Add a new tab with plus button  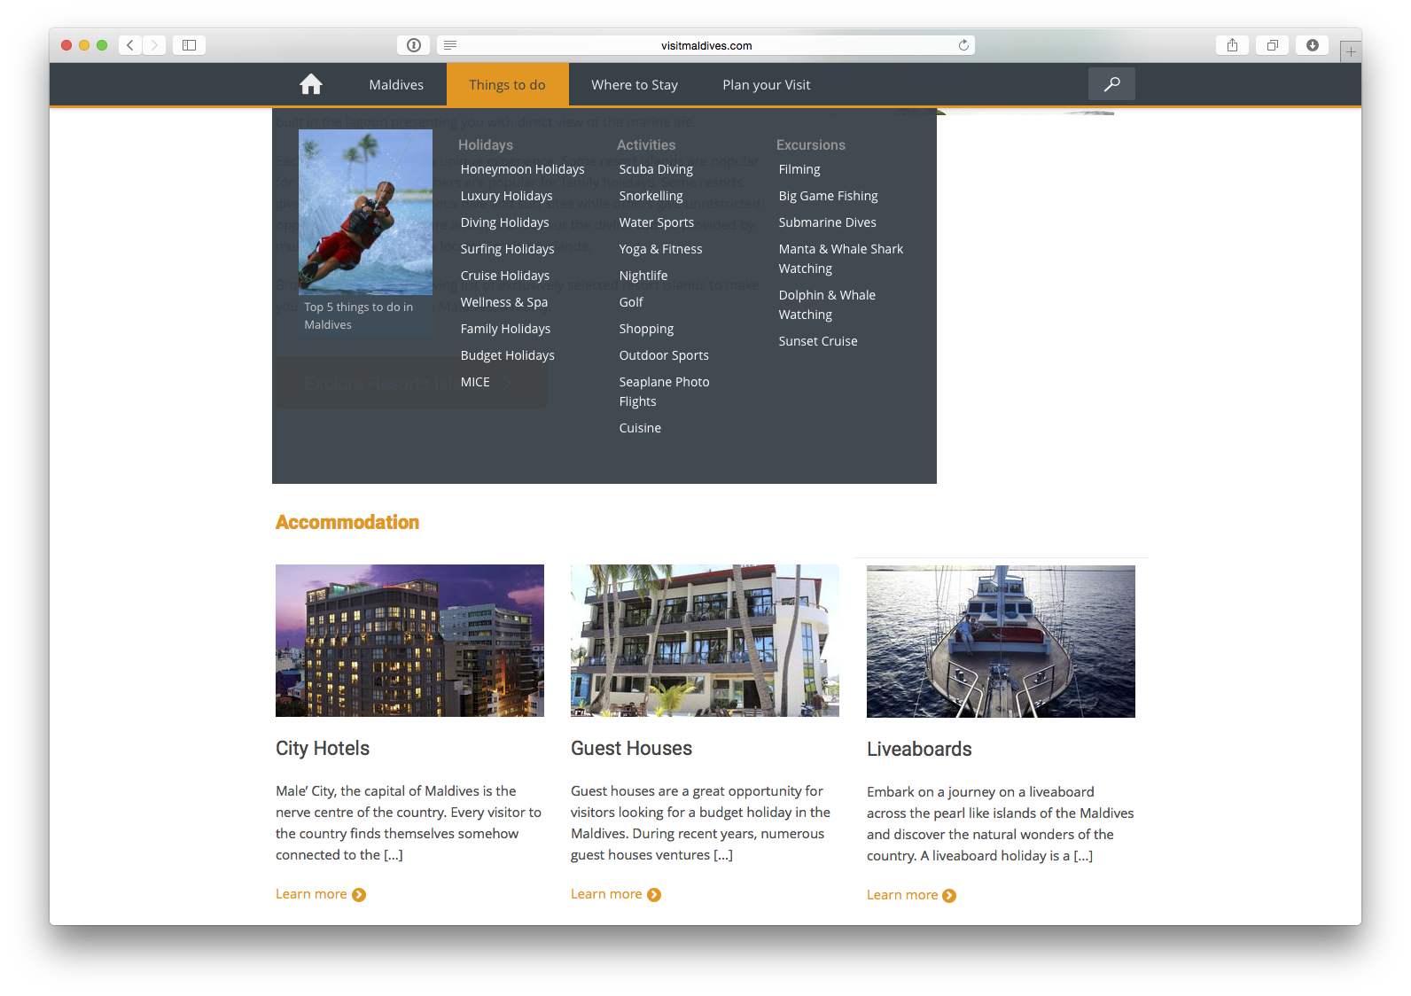1351,51
